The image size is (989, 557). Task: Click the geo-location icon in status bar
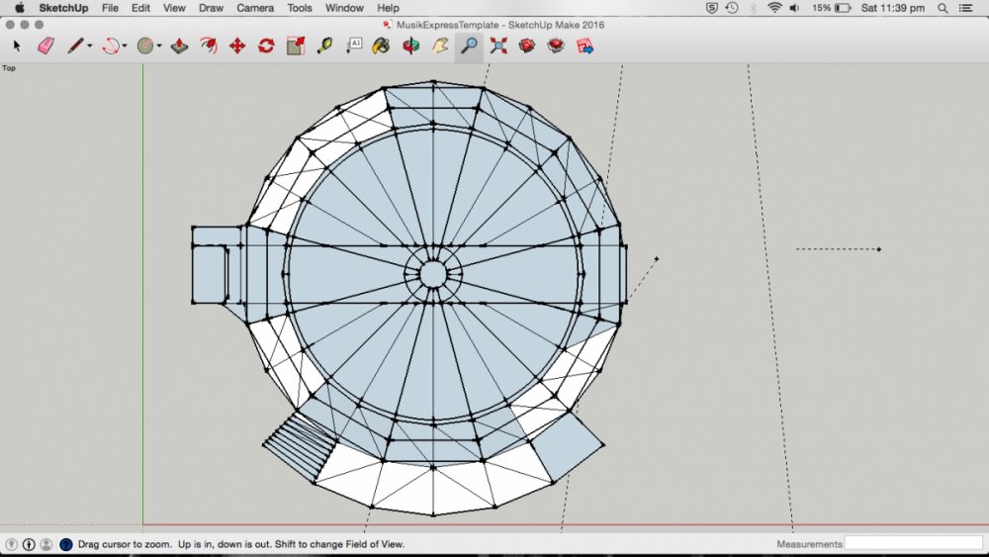pos(12,544)
